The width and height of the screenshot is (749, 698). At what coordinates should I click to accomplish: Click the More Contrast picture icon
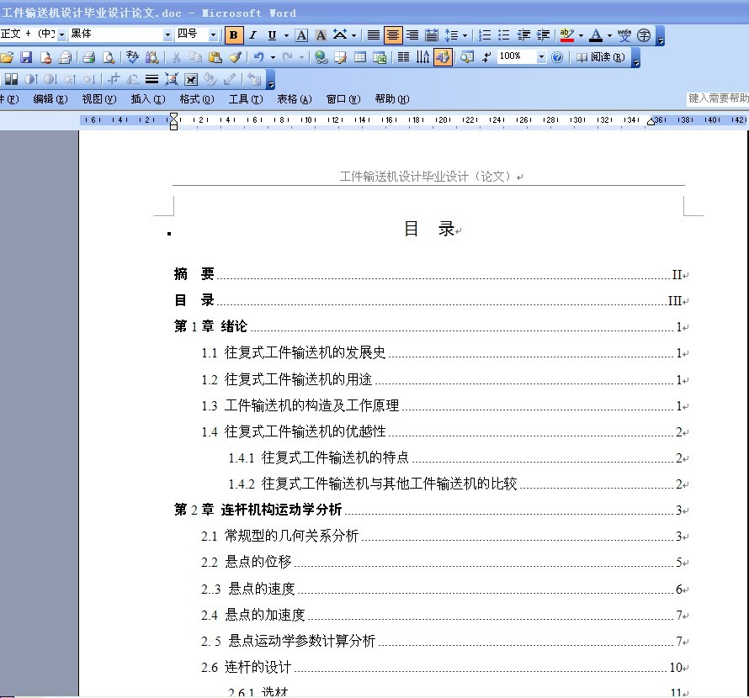[x=30, y=79]
